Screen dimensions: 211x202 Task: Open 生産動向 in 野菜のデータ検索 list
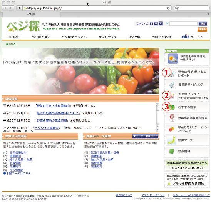[x=97, y=167]
